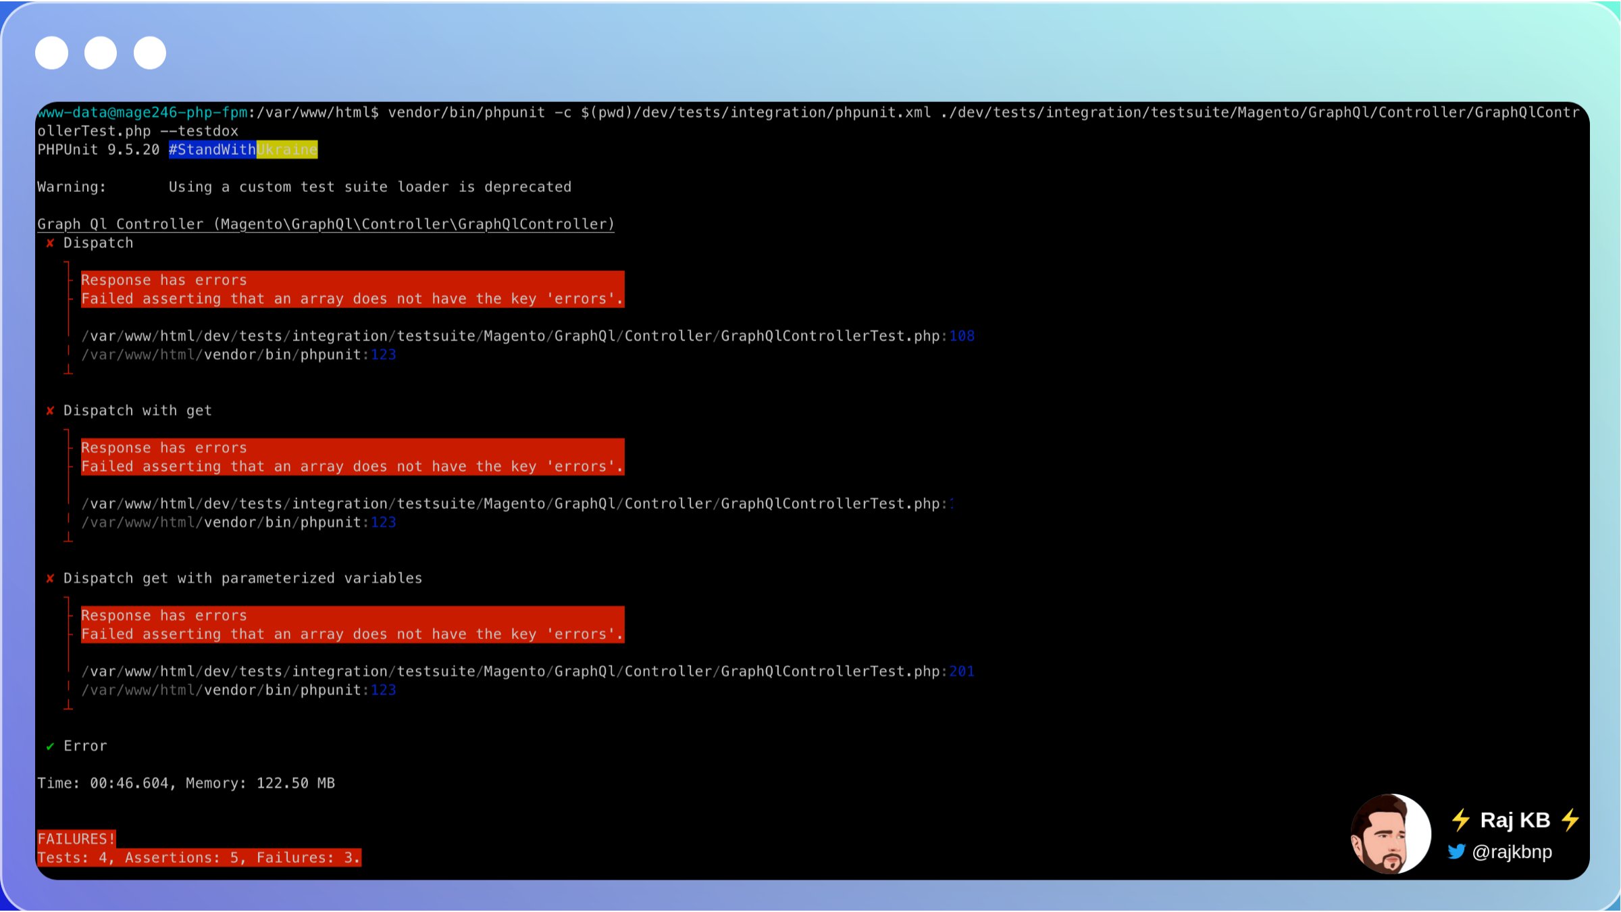The width and height of the screenshot is (1621, 912).
Task: Click the third white window dot
Action: coord(150,53)
